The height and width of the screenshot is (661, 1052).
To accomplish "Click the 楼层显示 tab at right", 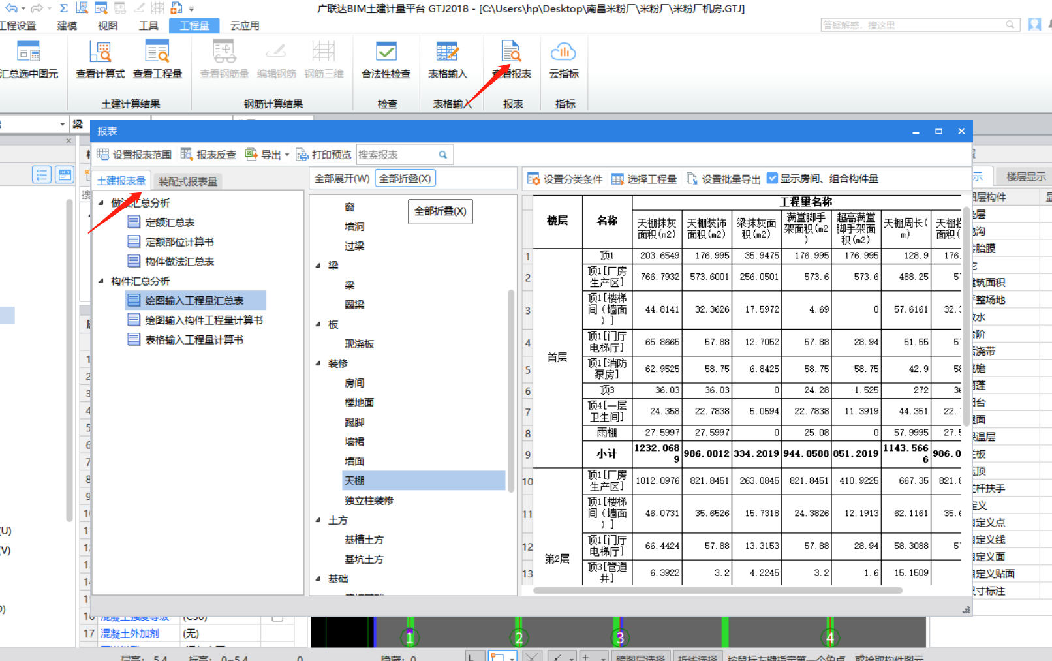I will click(1026, 176).
